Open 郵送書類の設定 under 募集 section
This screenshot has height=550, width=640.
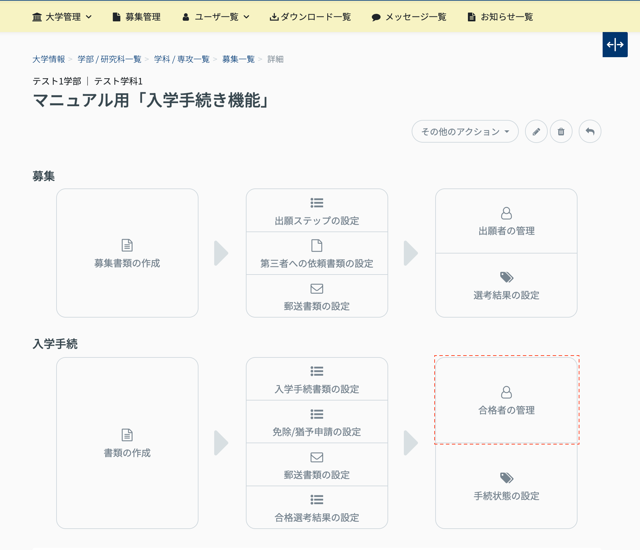[317, 296]
